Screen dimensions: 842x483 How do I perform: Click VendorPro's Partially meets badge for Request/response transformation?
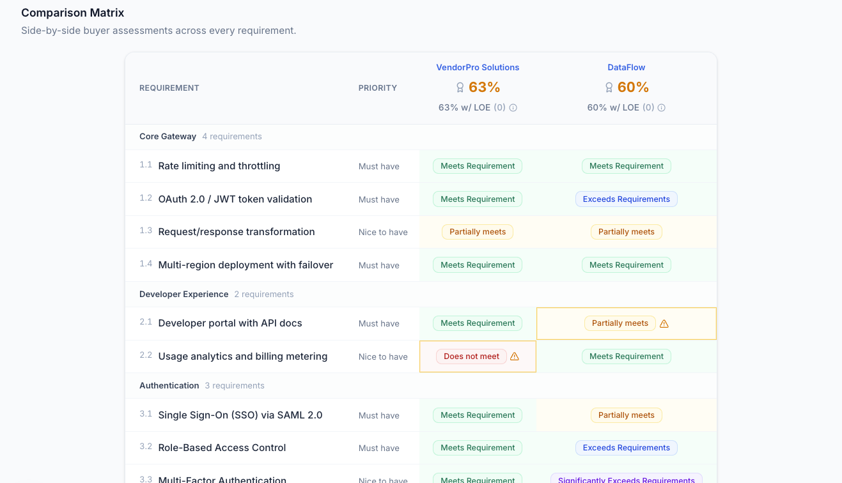(478, 232)
